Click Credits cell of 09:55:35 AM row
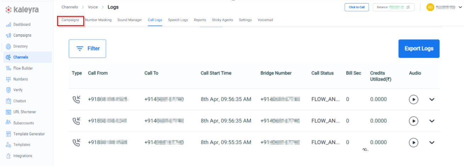Viewport: 464px width, 166px height. pos(378,143)
